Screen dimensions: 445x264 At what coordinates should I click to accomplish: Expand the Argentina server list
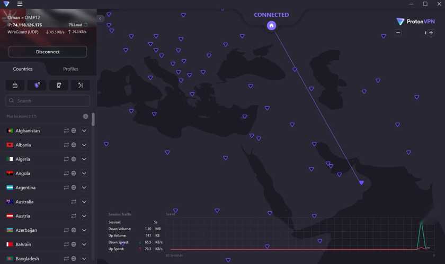tap(84, 187)
